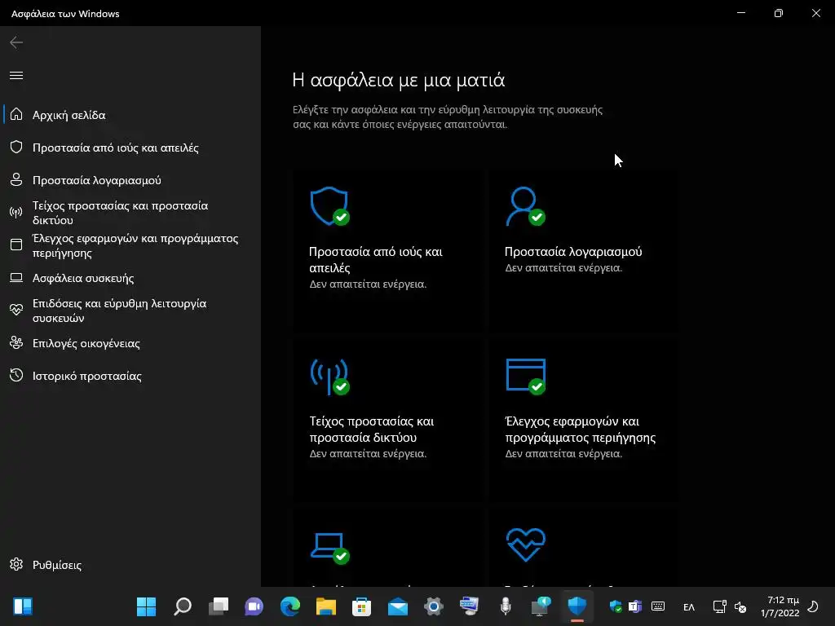Viewport: 835px width, 626px height.
Task: Click the gear icon for Ρυθμίσεις
Action: (16, 564)
